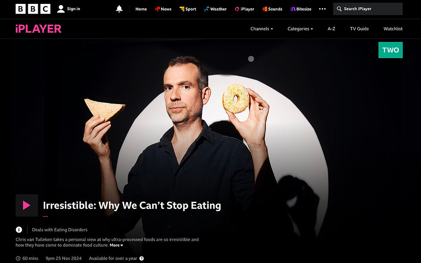Open the Watchlist
Image resolution: width=421 pixels, height=263 pixels.
point(393,29)
